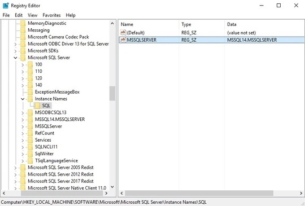The height and width of the screenshot is (206, 305).
Task: Click the Services folder icon
Action: pos(30,140)
